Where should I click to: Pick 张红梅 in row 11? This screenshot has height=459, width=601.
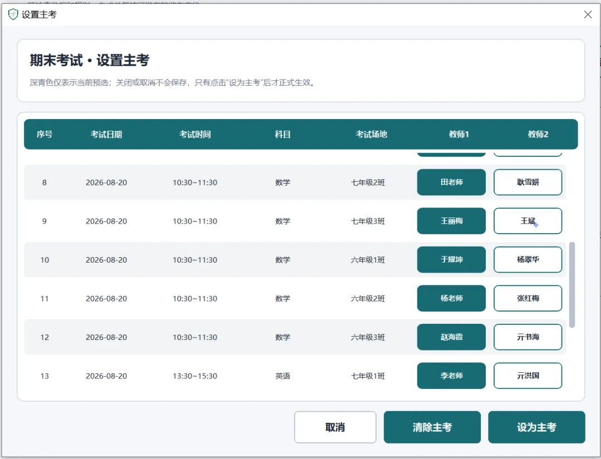(528, 298)
